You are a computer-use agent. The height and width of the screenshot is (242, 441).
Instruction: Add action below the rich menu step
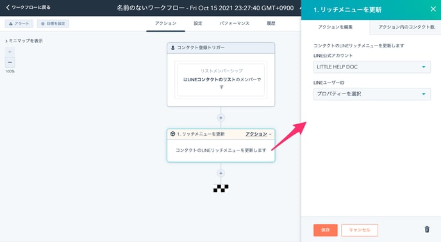tap(220, 173)
